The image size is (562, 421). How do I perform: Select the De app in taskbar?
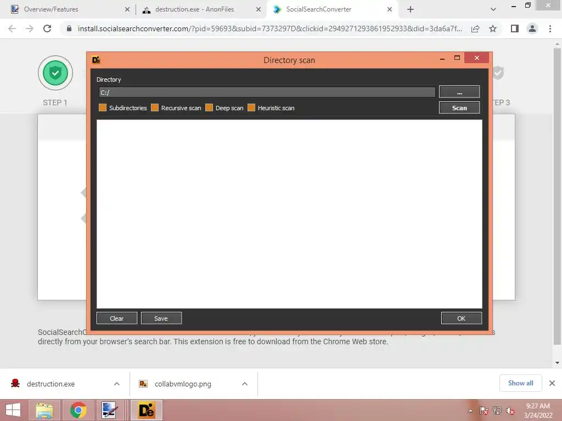pos(146,410)
